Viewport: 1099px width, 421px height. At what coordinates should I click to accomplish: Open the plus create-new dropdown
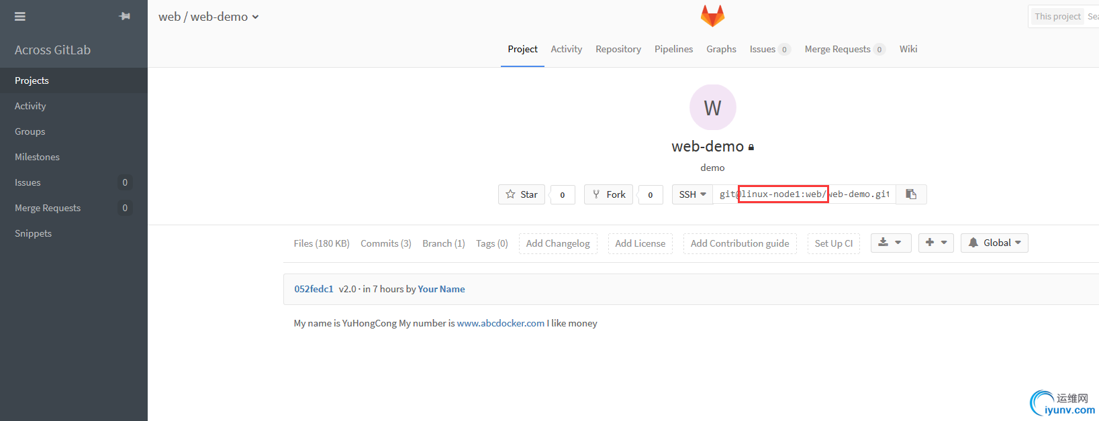pyautogui.click(x=936, y=243)
